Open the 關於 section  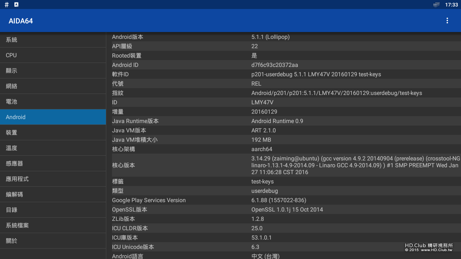click(x=53, y=241)
